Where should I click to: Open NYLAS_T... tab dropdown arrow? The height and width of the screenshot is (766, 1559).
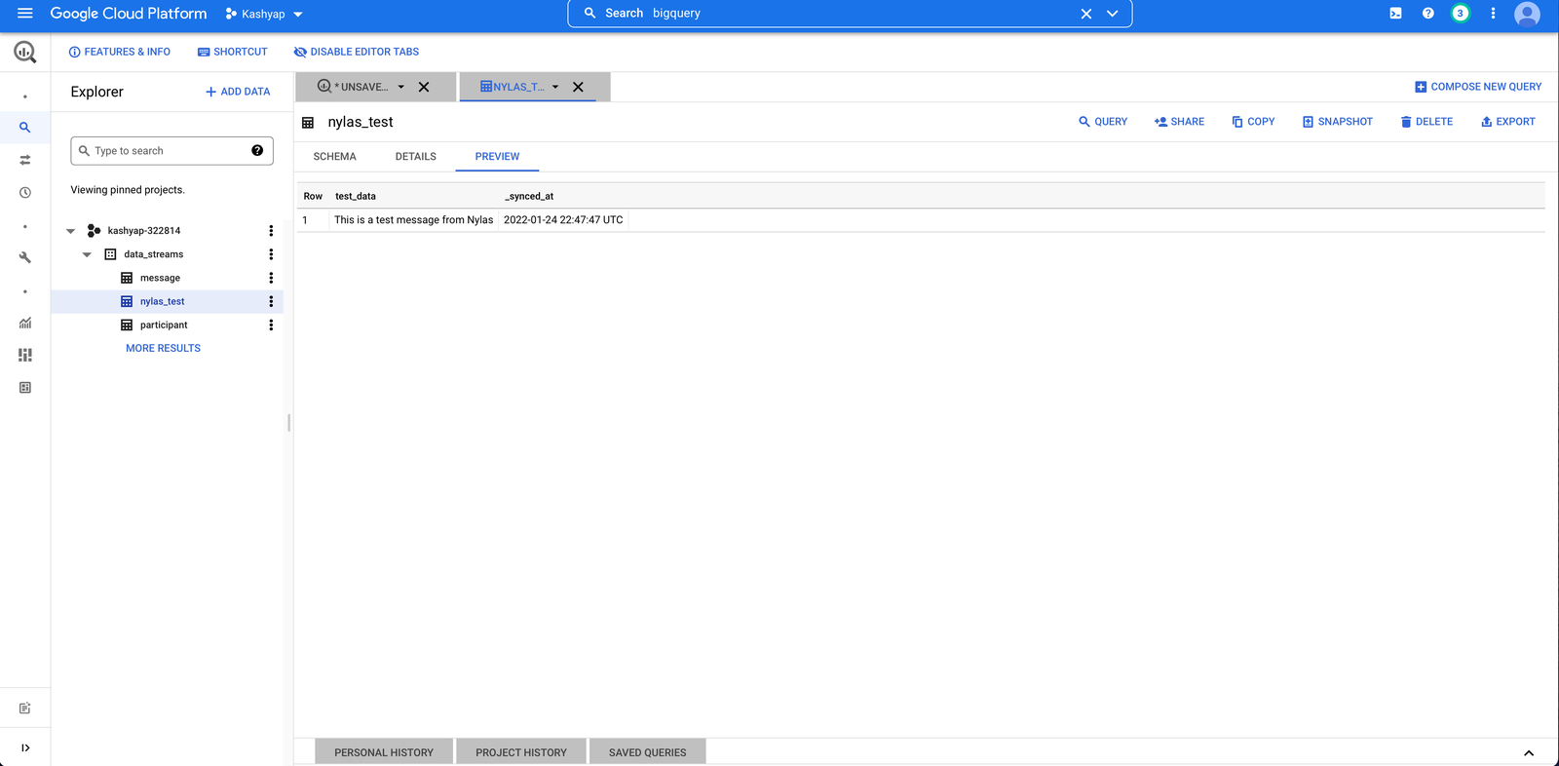tap(555, 87)
